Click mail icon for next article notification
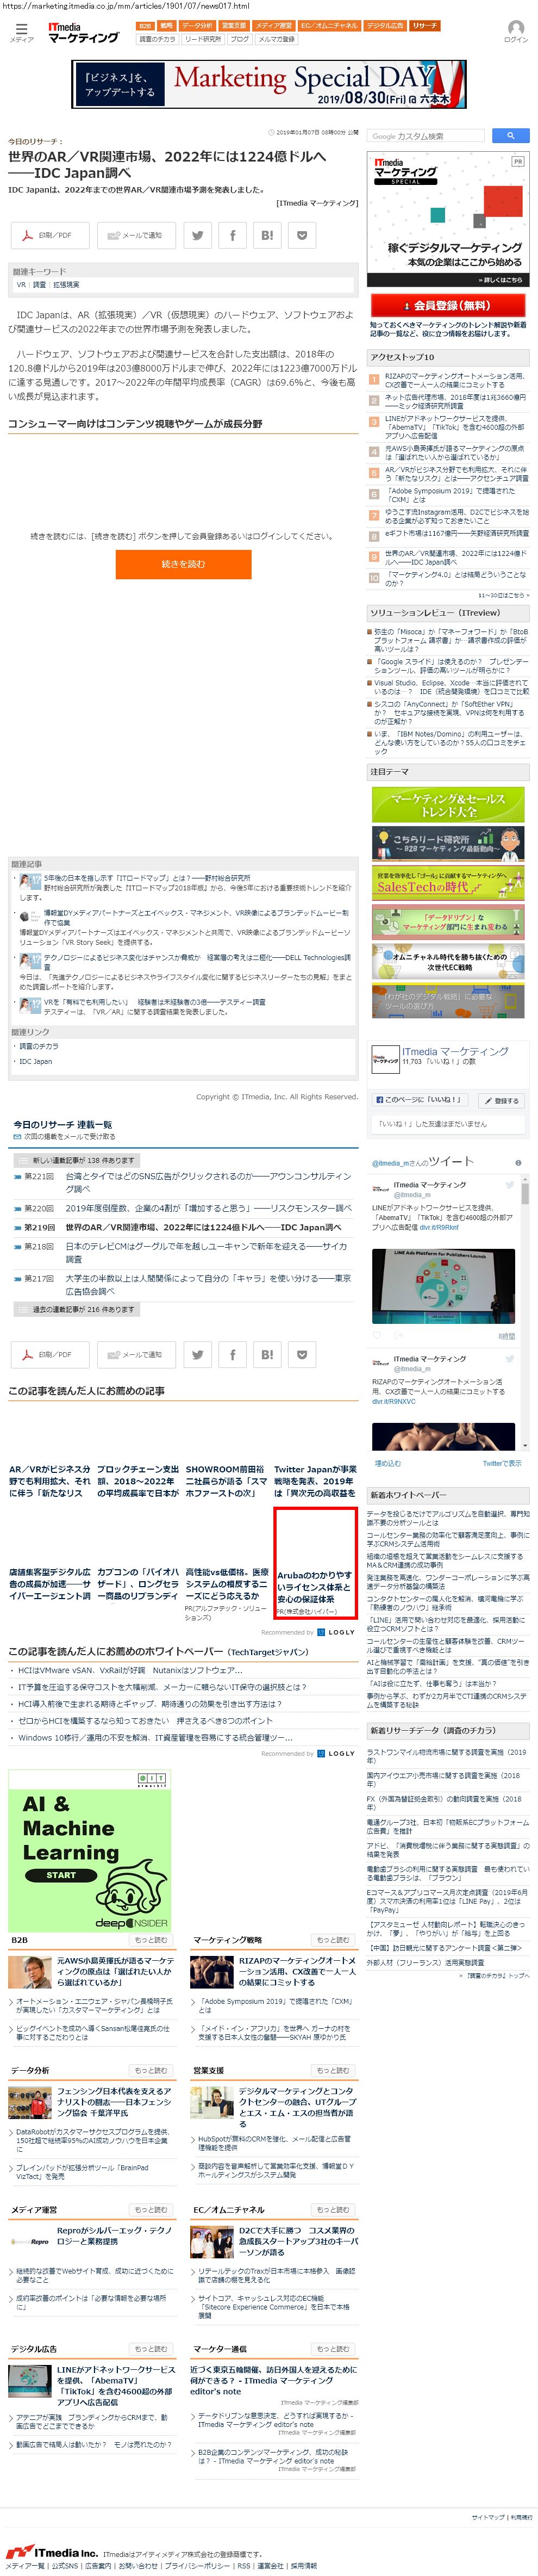The image size is (538, 2576). (x=17, y=1137)
